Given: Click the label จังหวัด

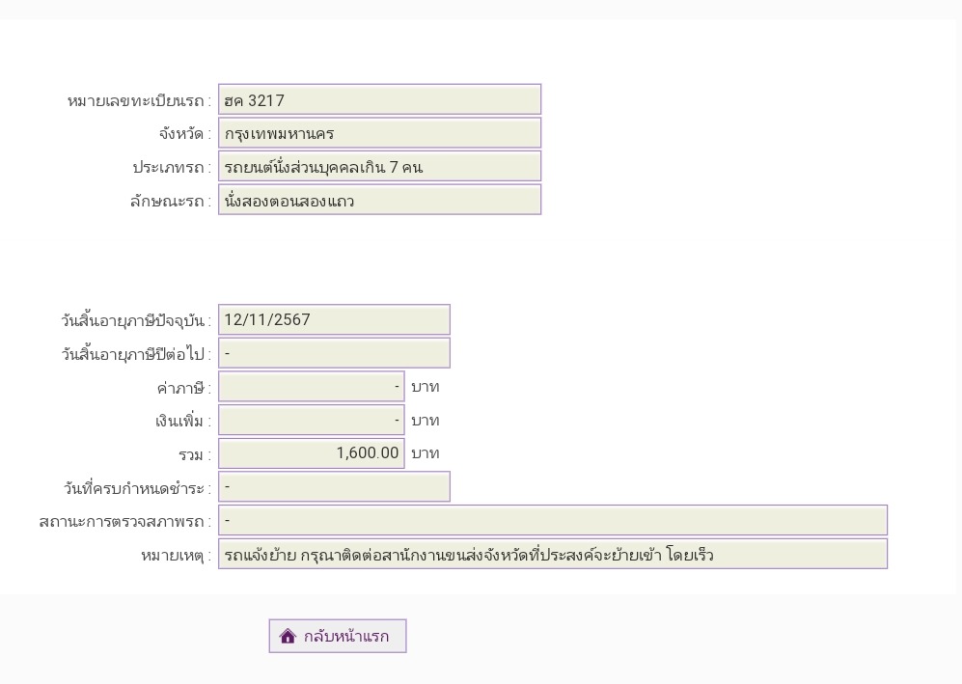Looking at the screenshot, I should pos(184,134).
